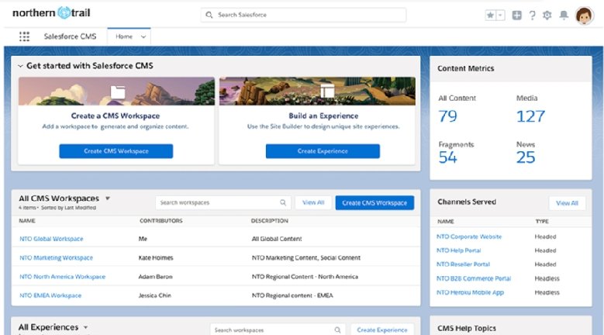This screenshot has height=335, width=604.
Task: Click the Northern Trail logo
Action: [51, 12]
